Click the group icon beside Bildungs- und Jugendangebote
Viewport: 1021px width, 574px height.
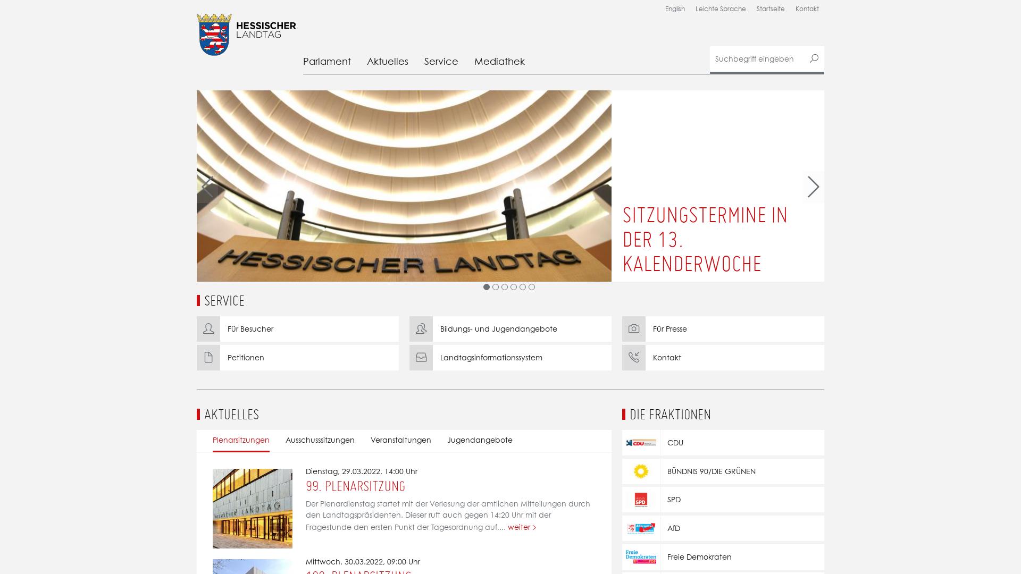(x=421, y=329)
